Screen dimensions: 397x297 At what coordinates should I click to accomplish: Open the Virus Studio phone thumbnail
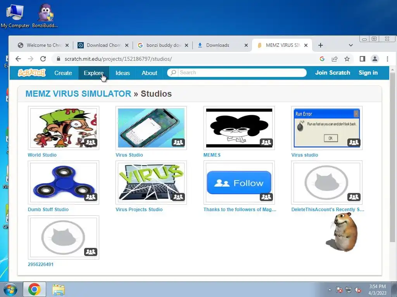pyautogui.click(x=151, y=128)
